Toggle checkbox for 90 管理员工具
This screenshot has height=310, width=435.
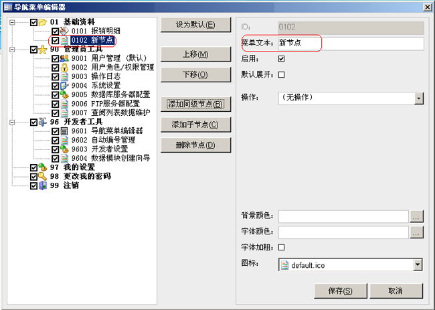pos(33,50)
